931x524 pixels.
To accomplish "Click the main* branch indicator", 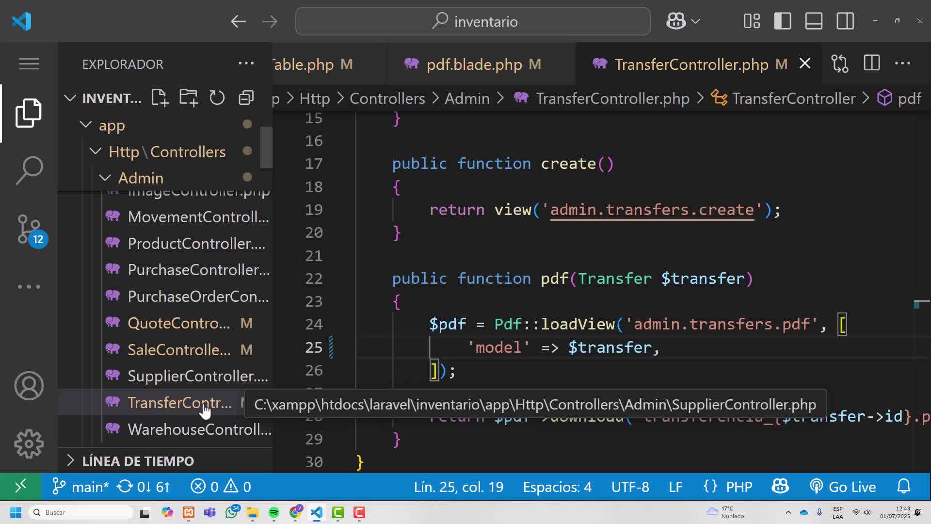I will tap(80, 487).
